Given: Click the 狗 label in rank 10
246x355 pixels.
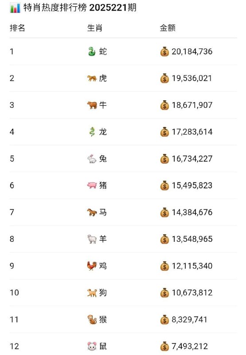Looking at the screenshot, I should pos(103,292).
